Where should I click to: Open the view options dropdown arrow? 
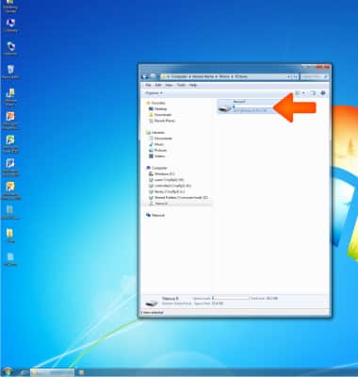pos(303,93)
